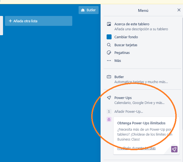Click the Butler bell icon in header
Screen dimensions: 183x162
pos(83,10)
